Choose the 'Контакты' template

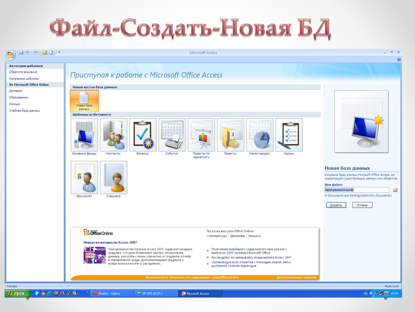pos(114,137)
